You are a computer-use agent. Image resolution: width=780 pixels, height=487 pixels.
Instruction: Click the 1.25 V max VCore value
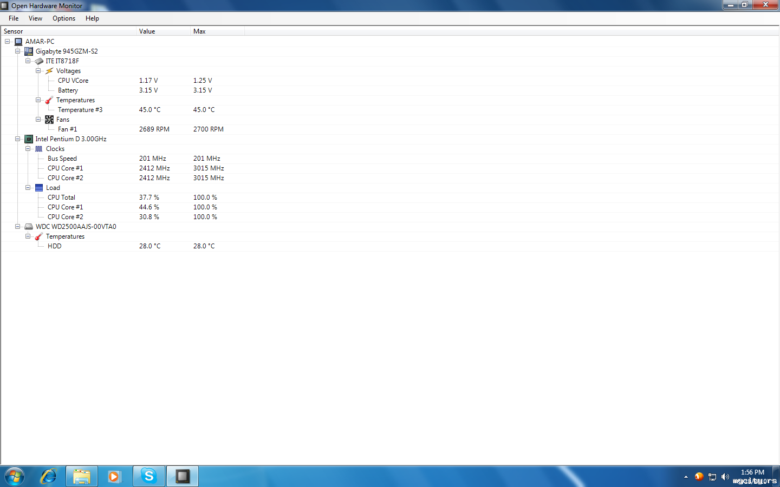[203, 81]
